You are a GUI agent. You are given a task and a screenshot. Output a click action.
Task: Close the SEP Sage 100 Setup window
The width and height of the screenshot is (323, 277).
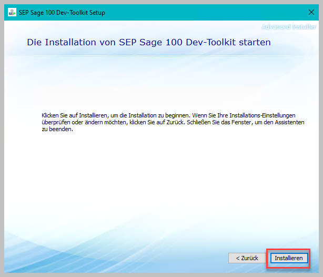coord(311,12)
